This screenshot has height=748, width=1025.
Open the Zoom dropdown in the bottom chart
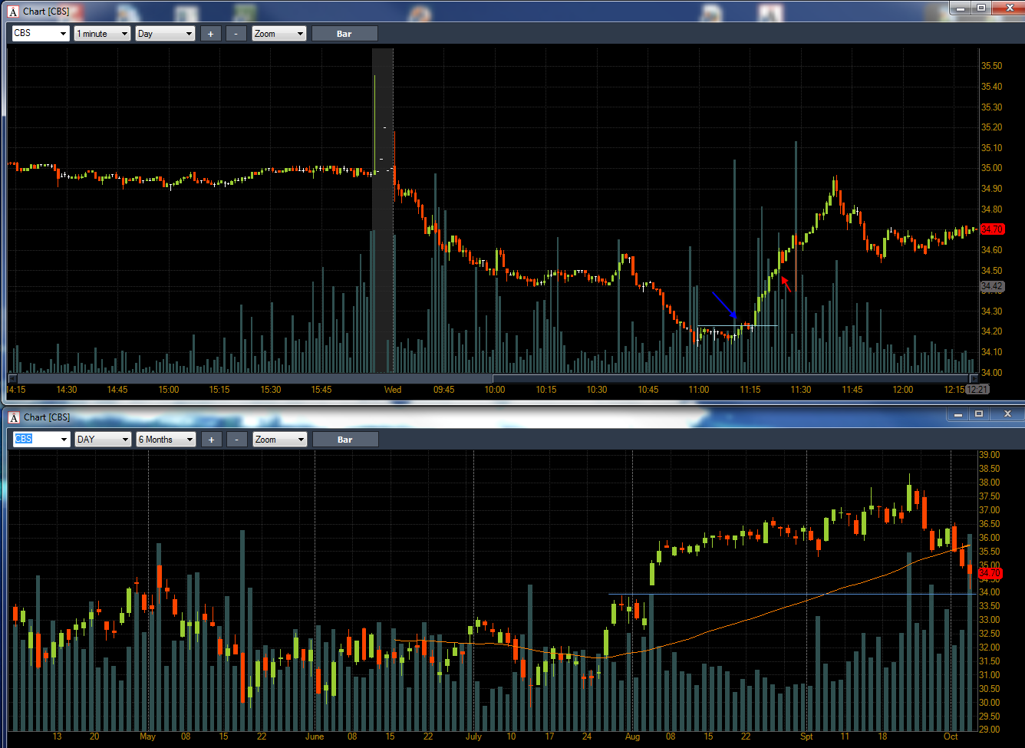(x=280, y=440)
